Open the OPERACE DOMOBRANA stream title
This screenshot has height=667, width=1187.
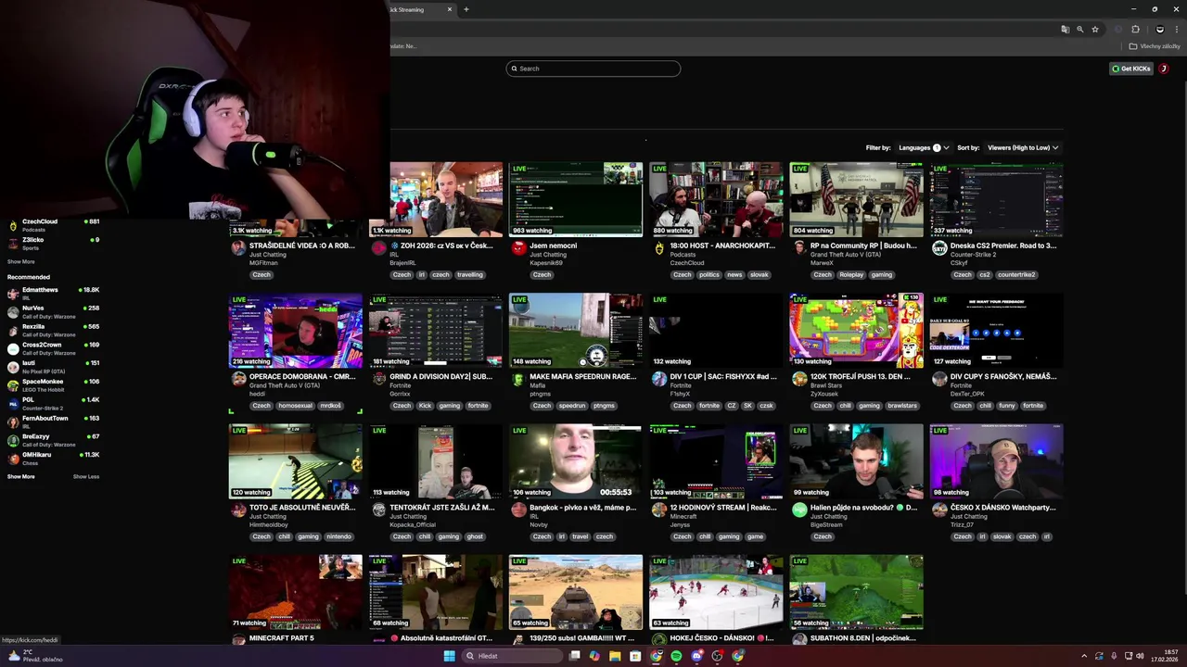(302, 377)
